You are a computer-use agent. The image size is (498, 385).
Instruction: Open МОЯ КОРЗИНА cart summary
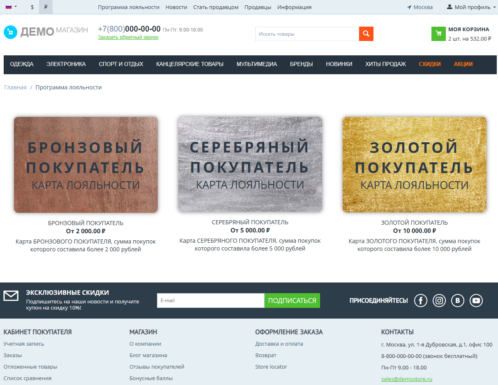[x=470, y=34]
